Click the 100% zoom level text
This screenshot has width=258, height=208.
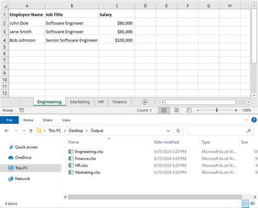pyautogui.click(x=247, y=110)
